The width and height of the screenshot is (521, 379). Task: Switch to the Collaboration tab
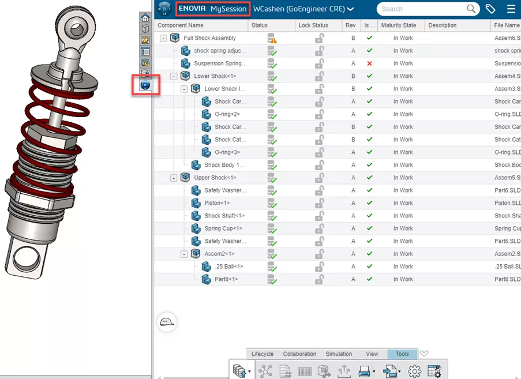pos(299,354)
